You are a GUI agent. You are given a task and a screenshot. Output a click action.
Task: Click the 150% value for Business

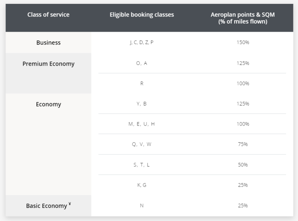[x=242, y=42]
